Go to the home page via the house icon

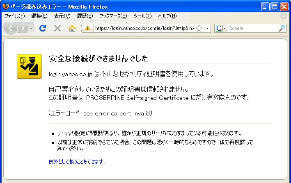72,28
